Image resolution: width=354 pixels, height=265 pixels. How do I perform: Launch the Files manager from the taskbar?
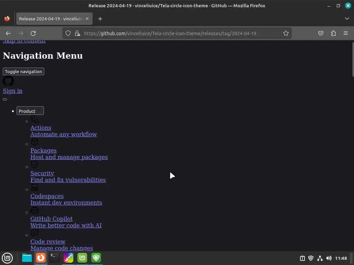point(27,258)
